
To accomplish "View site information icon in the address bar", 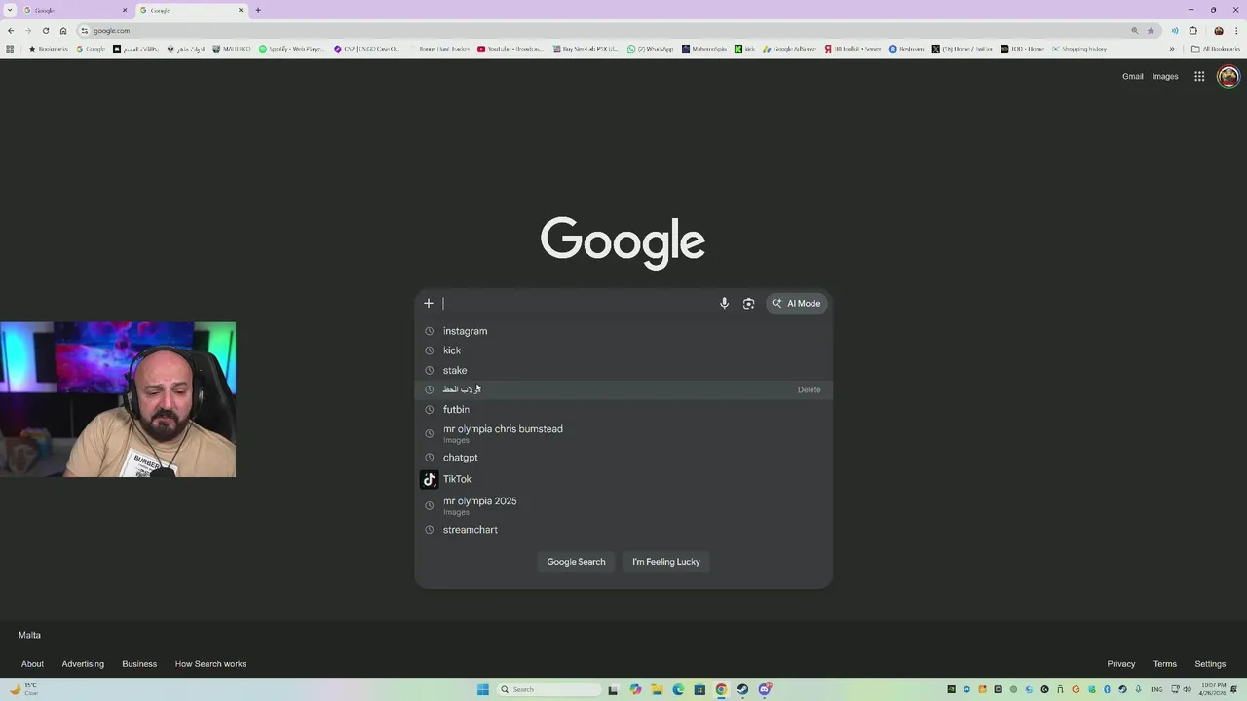I will click(x=85, y=30).
